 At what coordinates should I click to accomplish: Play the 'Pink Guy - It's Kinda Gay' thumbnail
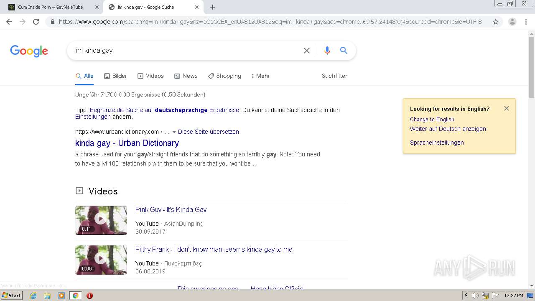coord(101,220)
